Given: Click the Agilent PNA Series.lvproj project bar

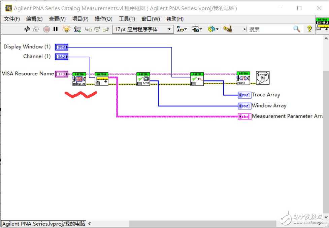Looking at the screenshot, I should coord(44,224).
